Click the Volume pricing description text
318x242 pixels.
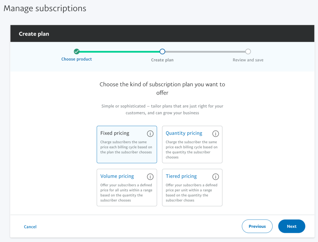126,193
